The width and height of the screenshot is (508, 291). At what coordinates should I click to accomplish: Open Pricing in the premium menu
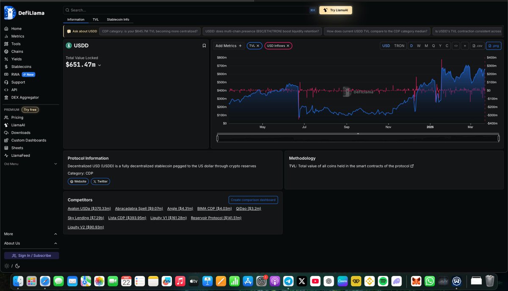pyautogui.click(x=14, y=117)
